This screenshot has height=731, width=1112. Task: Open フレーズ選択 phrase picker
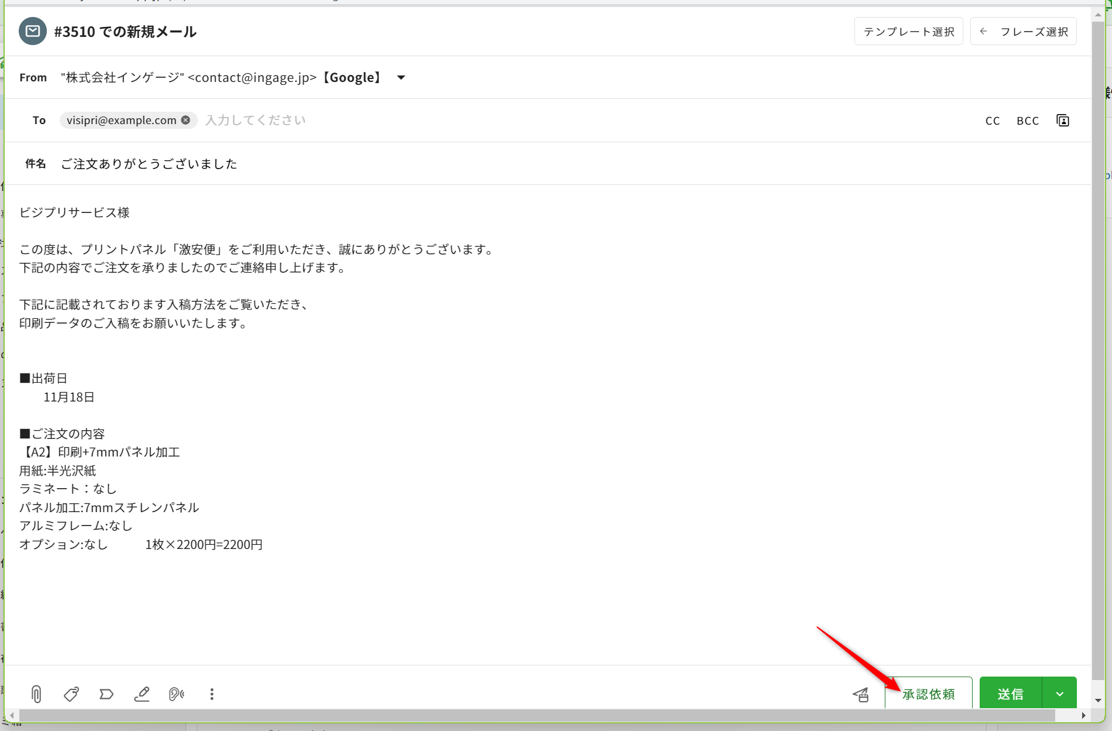click(x=1024, y=32)
